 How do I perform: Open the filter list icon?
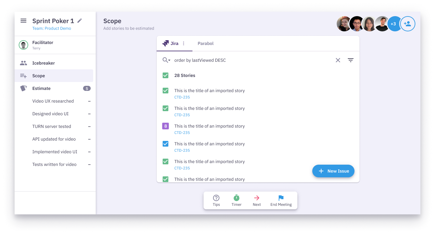click(x=351, y=60)
